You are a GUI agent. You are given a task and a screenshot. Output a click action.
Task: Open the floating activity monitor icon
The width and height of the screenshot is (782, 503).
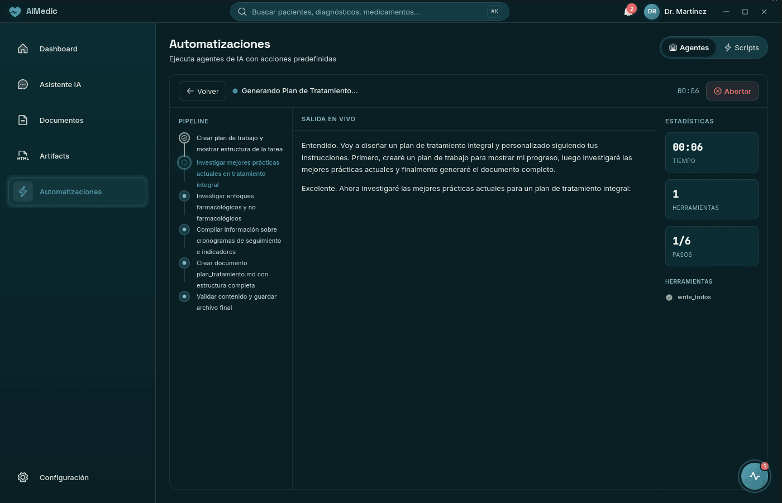click(x=755, y=476)
